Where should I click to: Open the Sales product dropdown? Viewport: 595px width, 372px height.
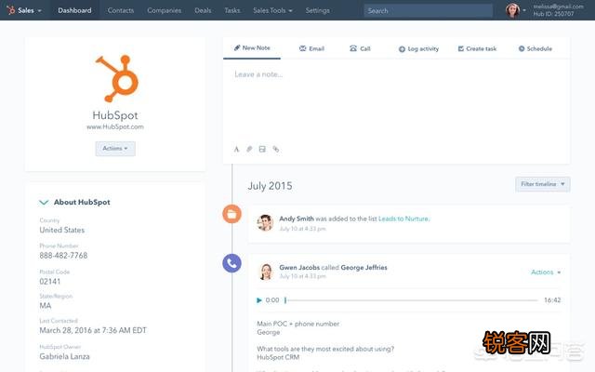pos(30,10)
